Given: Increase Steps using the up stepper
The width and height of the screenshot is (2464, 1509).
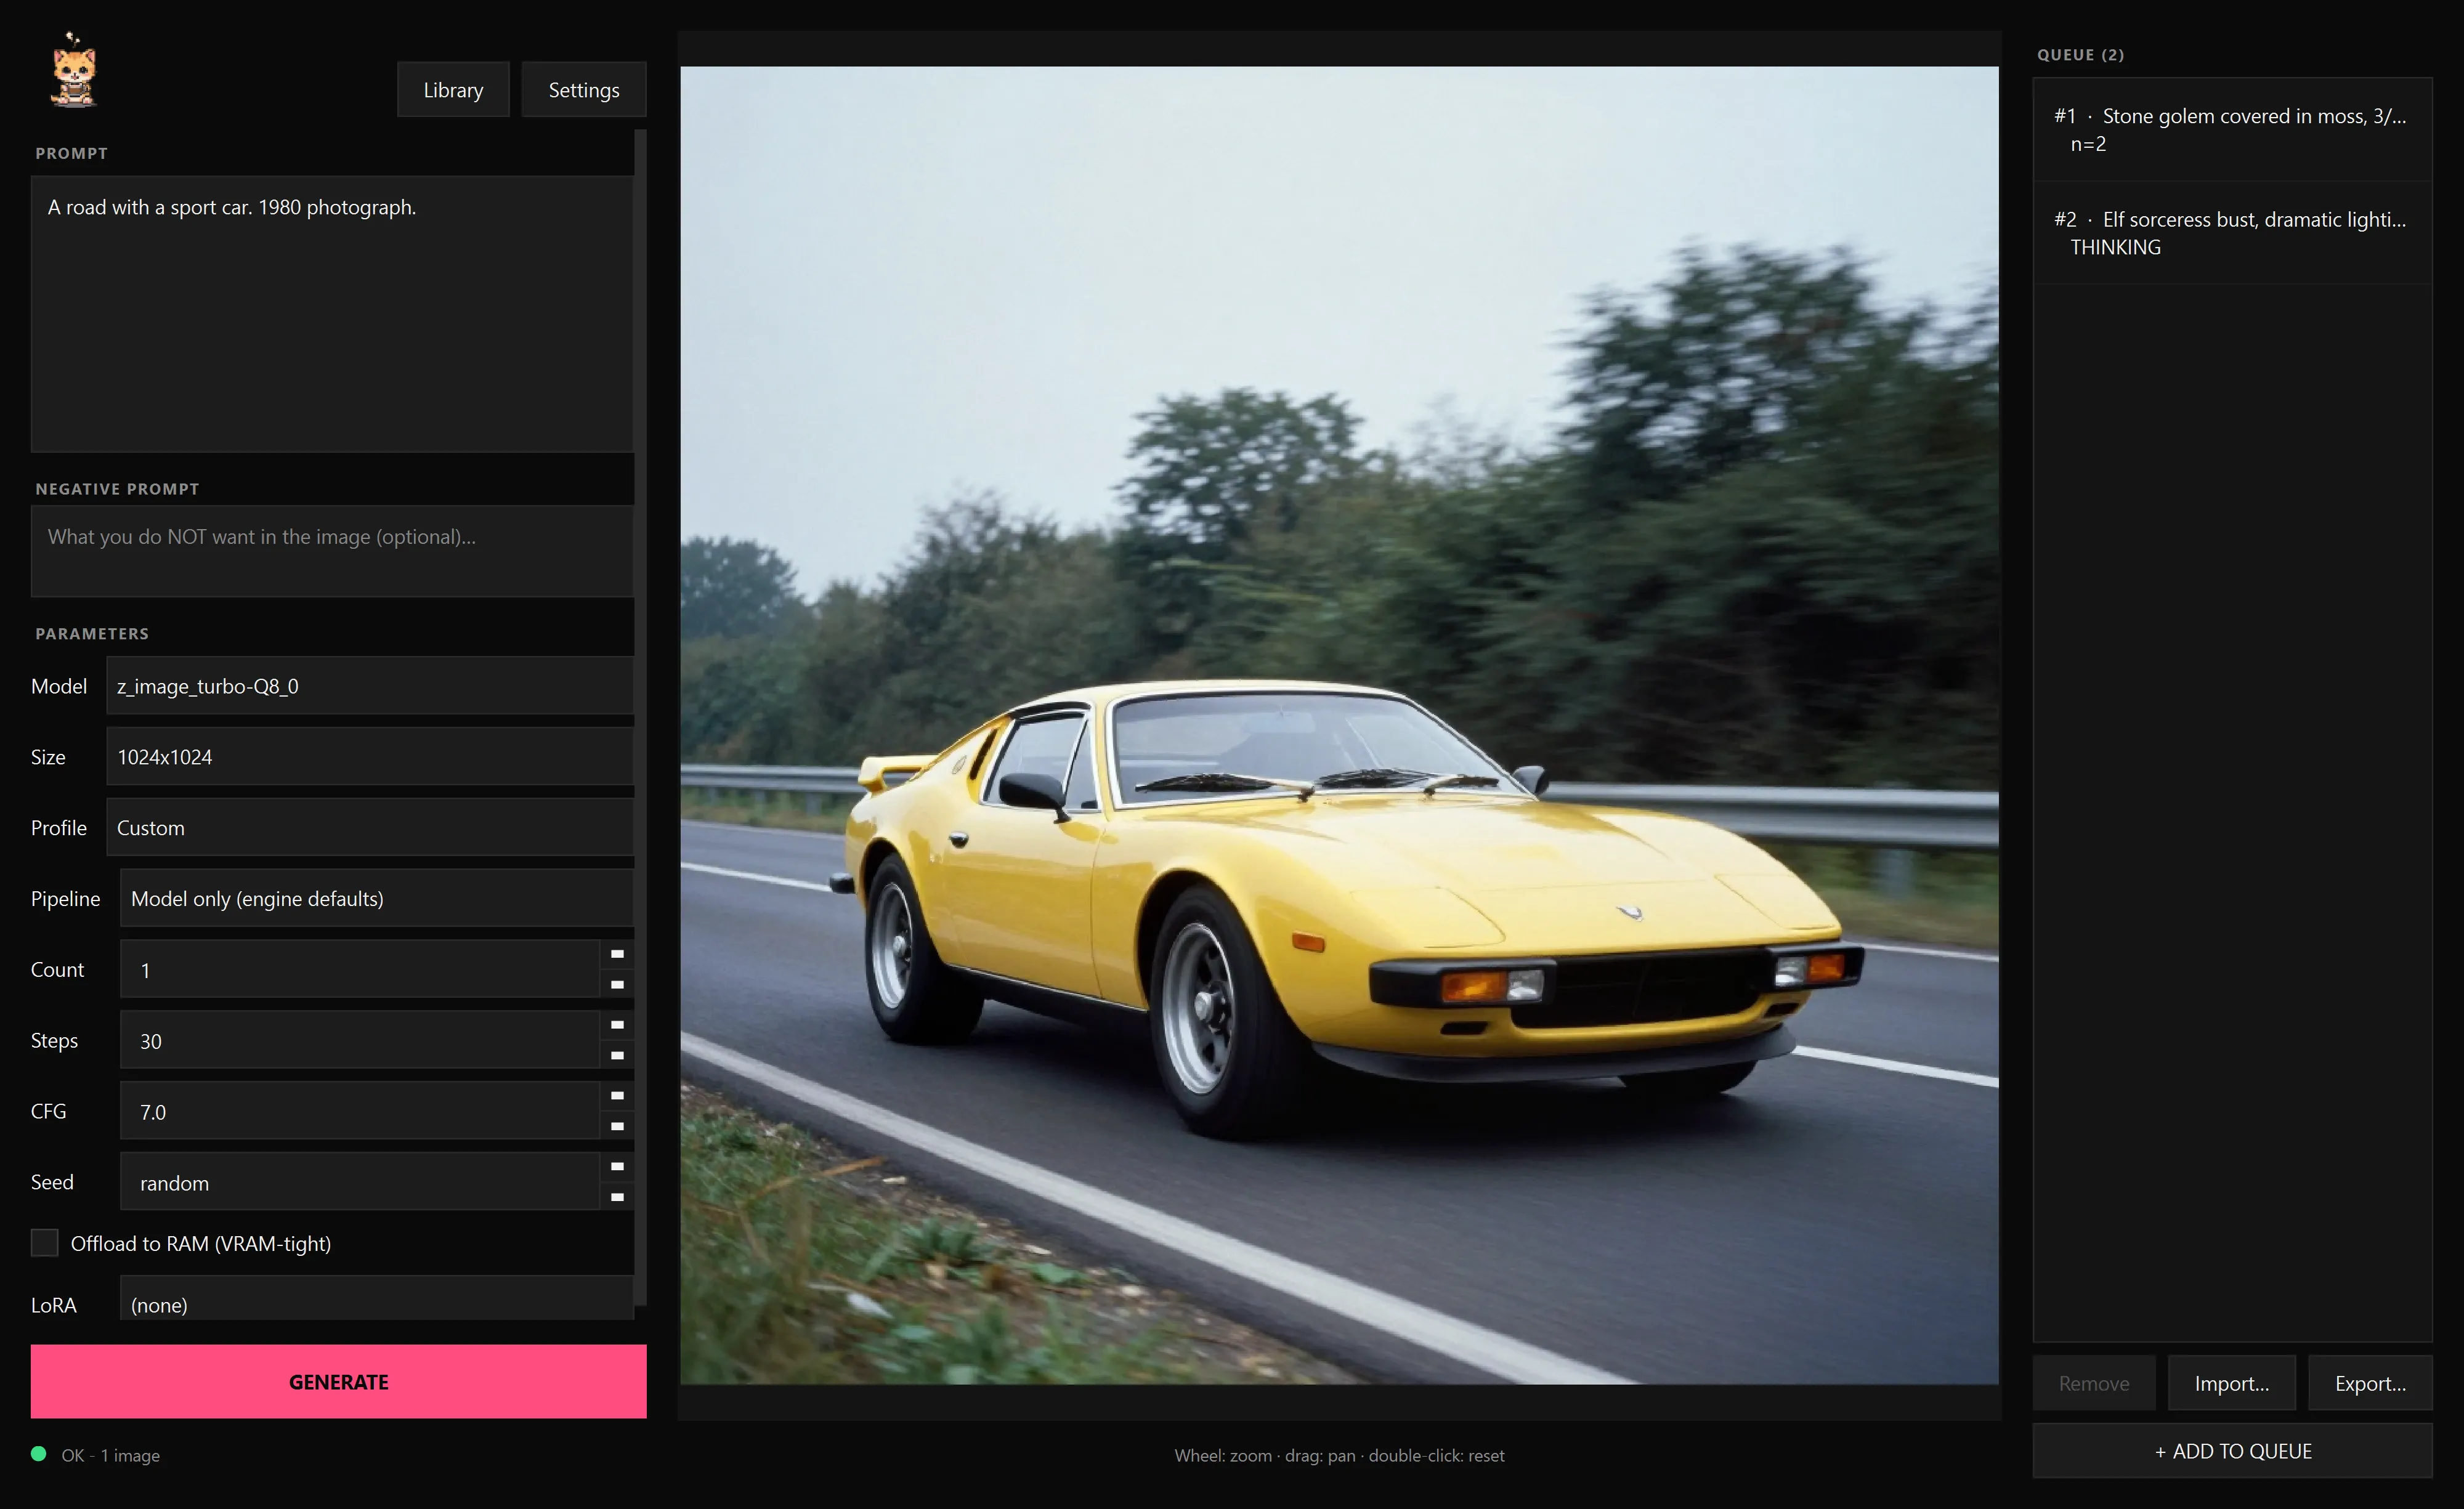Looking at the screenshot, I should coord(617,1025).
